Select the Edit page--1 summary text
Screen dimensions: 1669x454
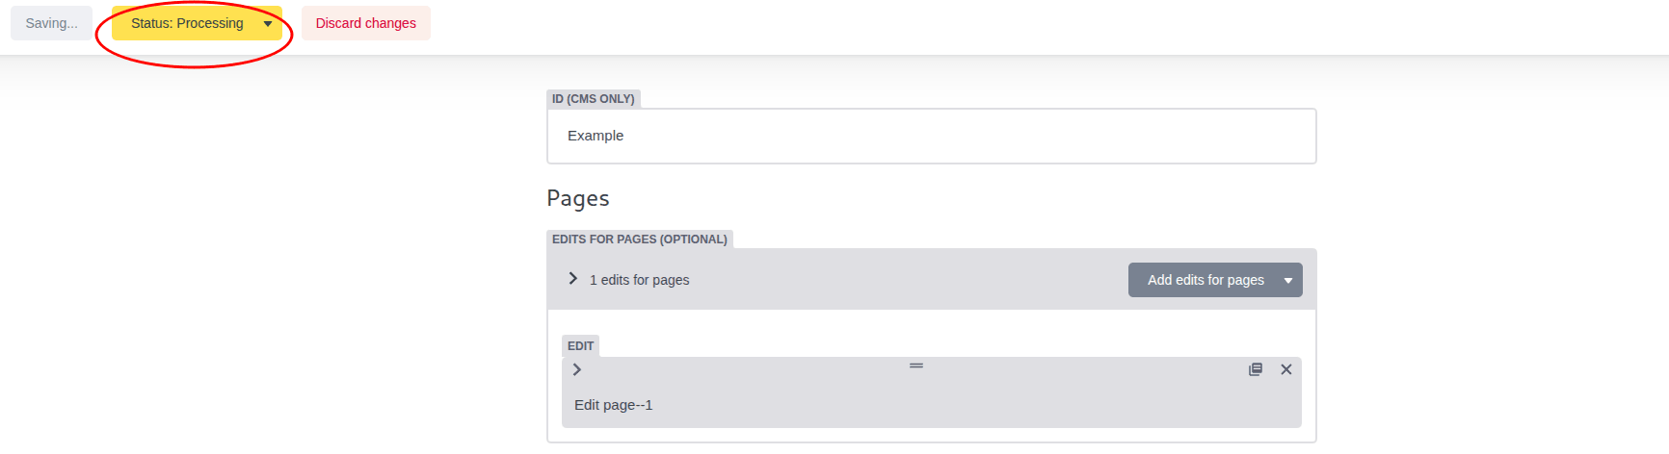click(613, 405)
